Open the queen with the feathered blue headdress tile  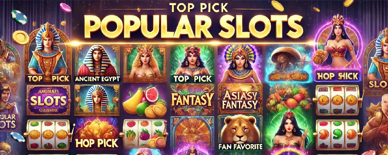[x=240, y=64]
